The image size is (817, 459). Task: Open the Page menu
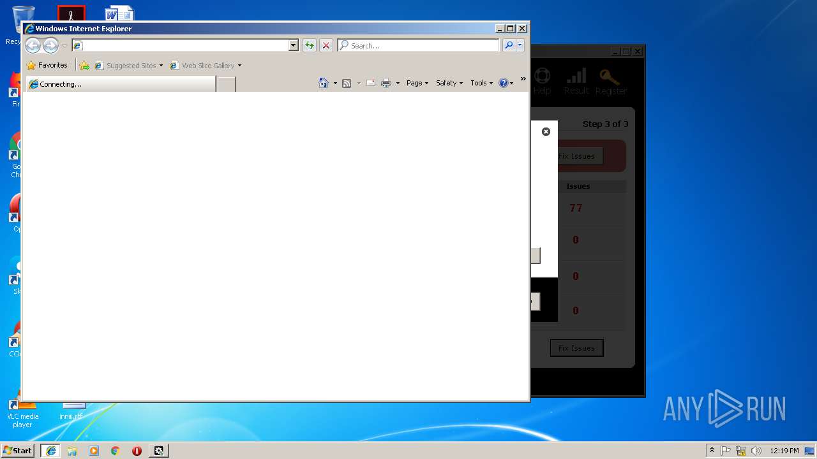pyautogui.click(x=417, y=83)
